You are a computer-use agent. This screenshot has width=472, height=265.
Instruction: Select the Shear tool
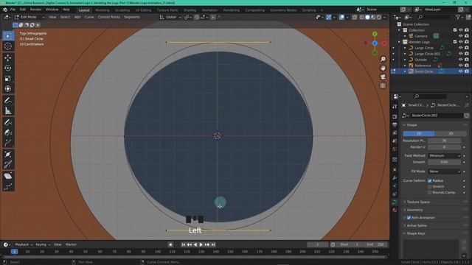(8, 176)
